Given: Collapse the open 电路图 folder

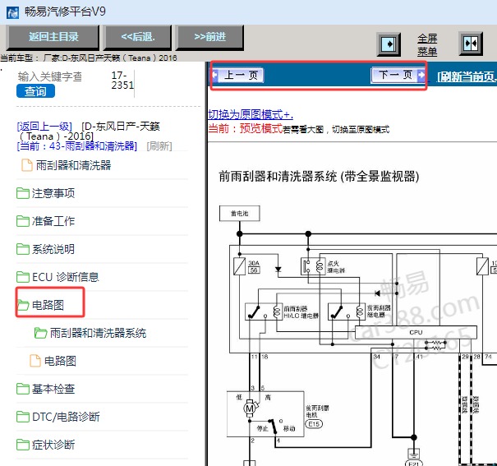Looking at the screenshot, I should coord(48,305).
